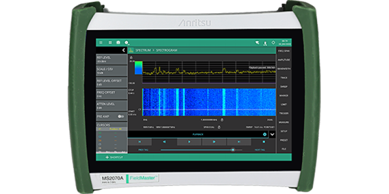
Task: Edit the center frequency value
Action: tap(210, 120)
